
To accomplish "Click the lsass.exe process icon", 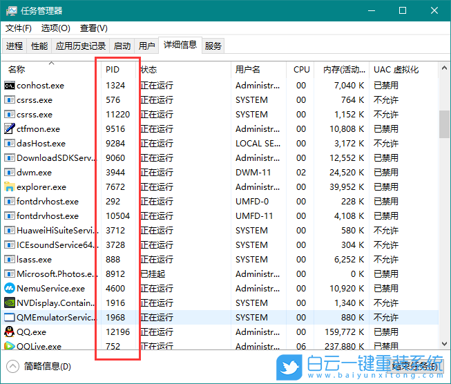I will pos(10,259).
